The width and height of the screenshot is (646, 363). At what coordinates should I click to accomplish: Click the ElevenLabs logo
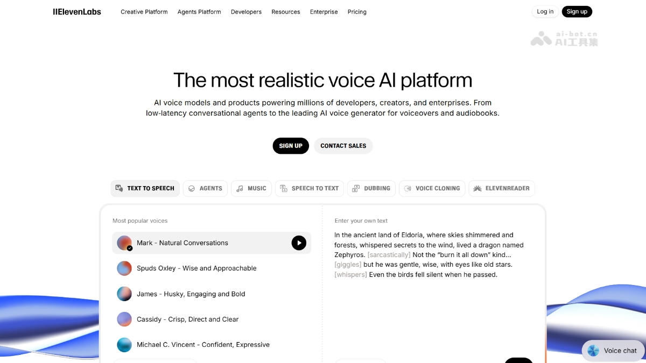pyautogui.click(x=77, y=11)
